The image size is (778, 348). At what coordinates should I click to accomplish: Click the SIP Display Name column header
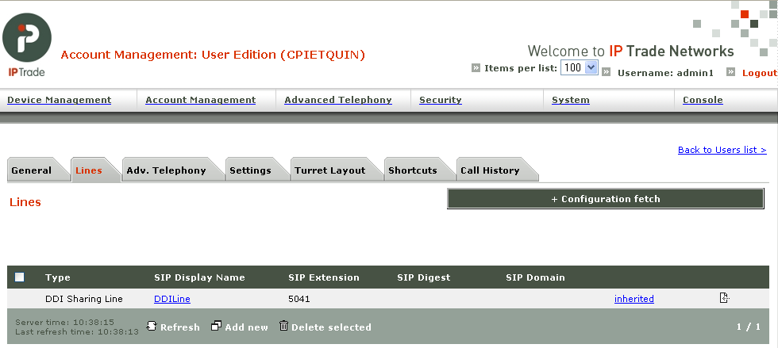point(199,277)
